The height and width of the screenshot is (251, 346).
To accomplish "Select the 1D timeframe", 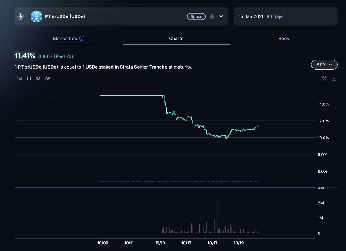I will pos(38,78).
